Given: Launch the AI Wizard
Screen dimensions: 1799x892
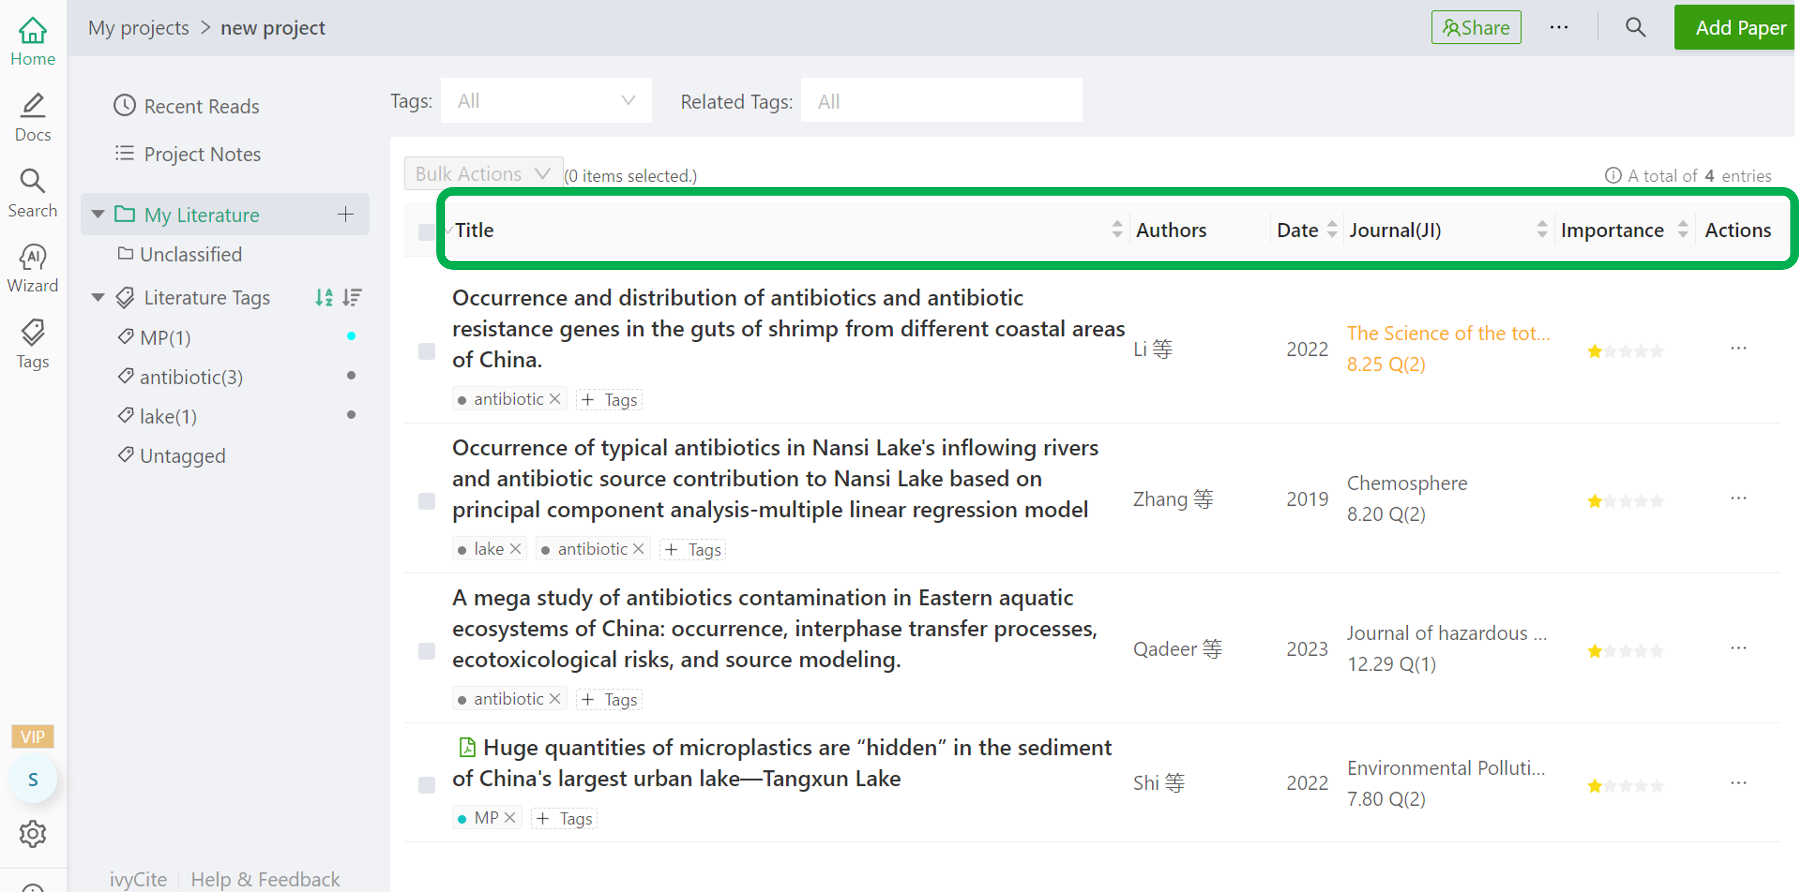Looking at the screenshot, I should pos(33,269).
